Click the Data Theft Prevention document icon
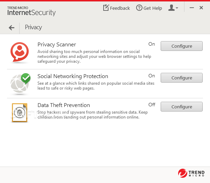 click(20, 113)
